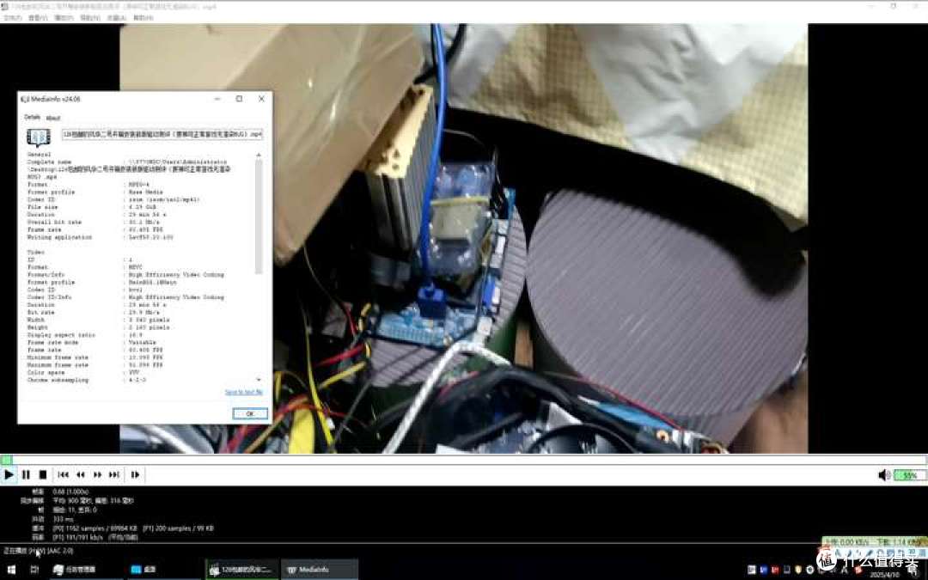Click the rewind (decrease speed) icon

(x=81, y=474)
